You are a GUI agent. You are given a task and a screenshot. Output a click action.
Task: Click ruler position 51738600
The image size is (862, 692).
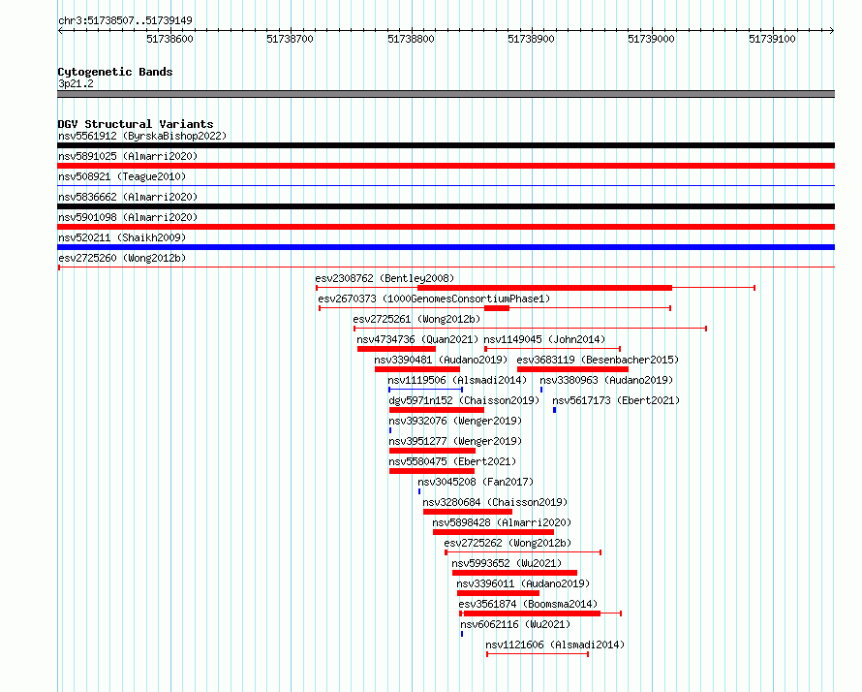pos(169,39)
